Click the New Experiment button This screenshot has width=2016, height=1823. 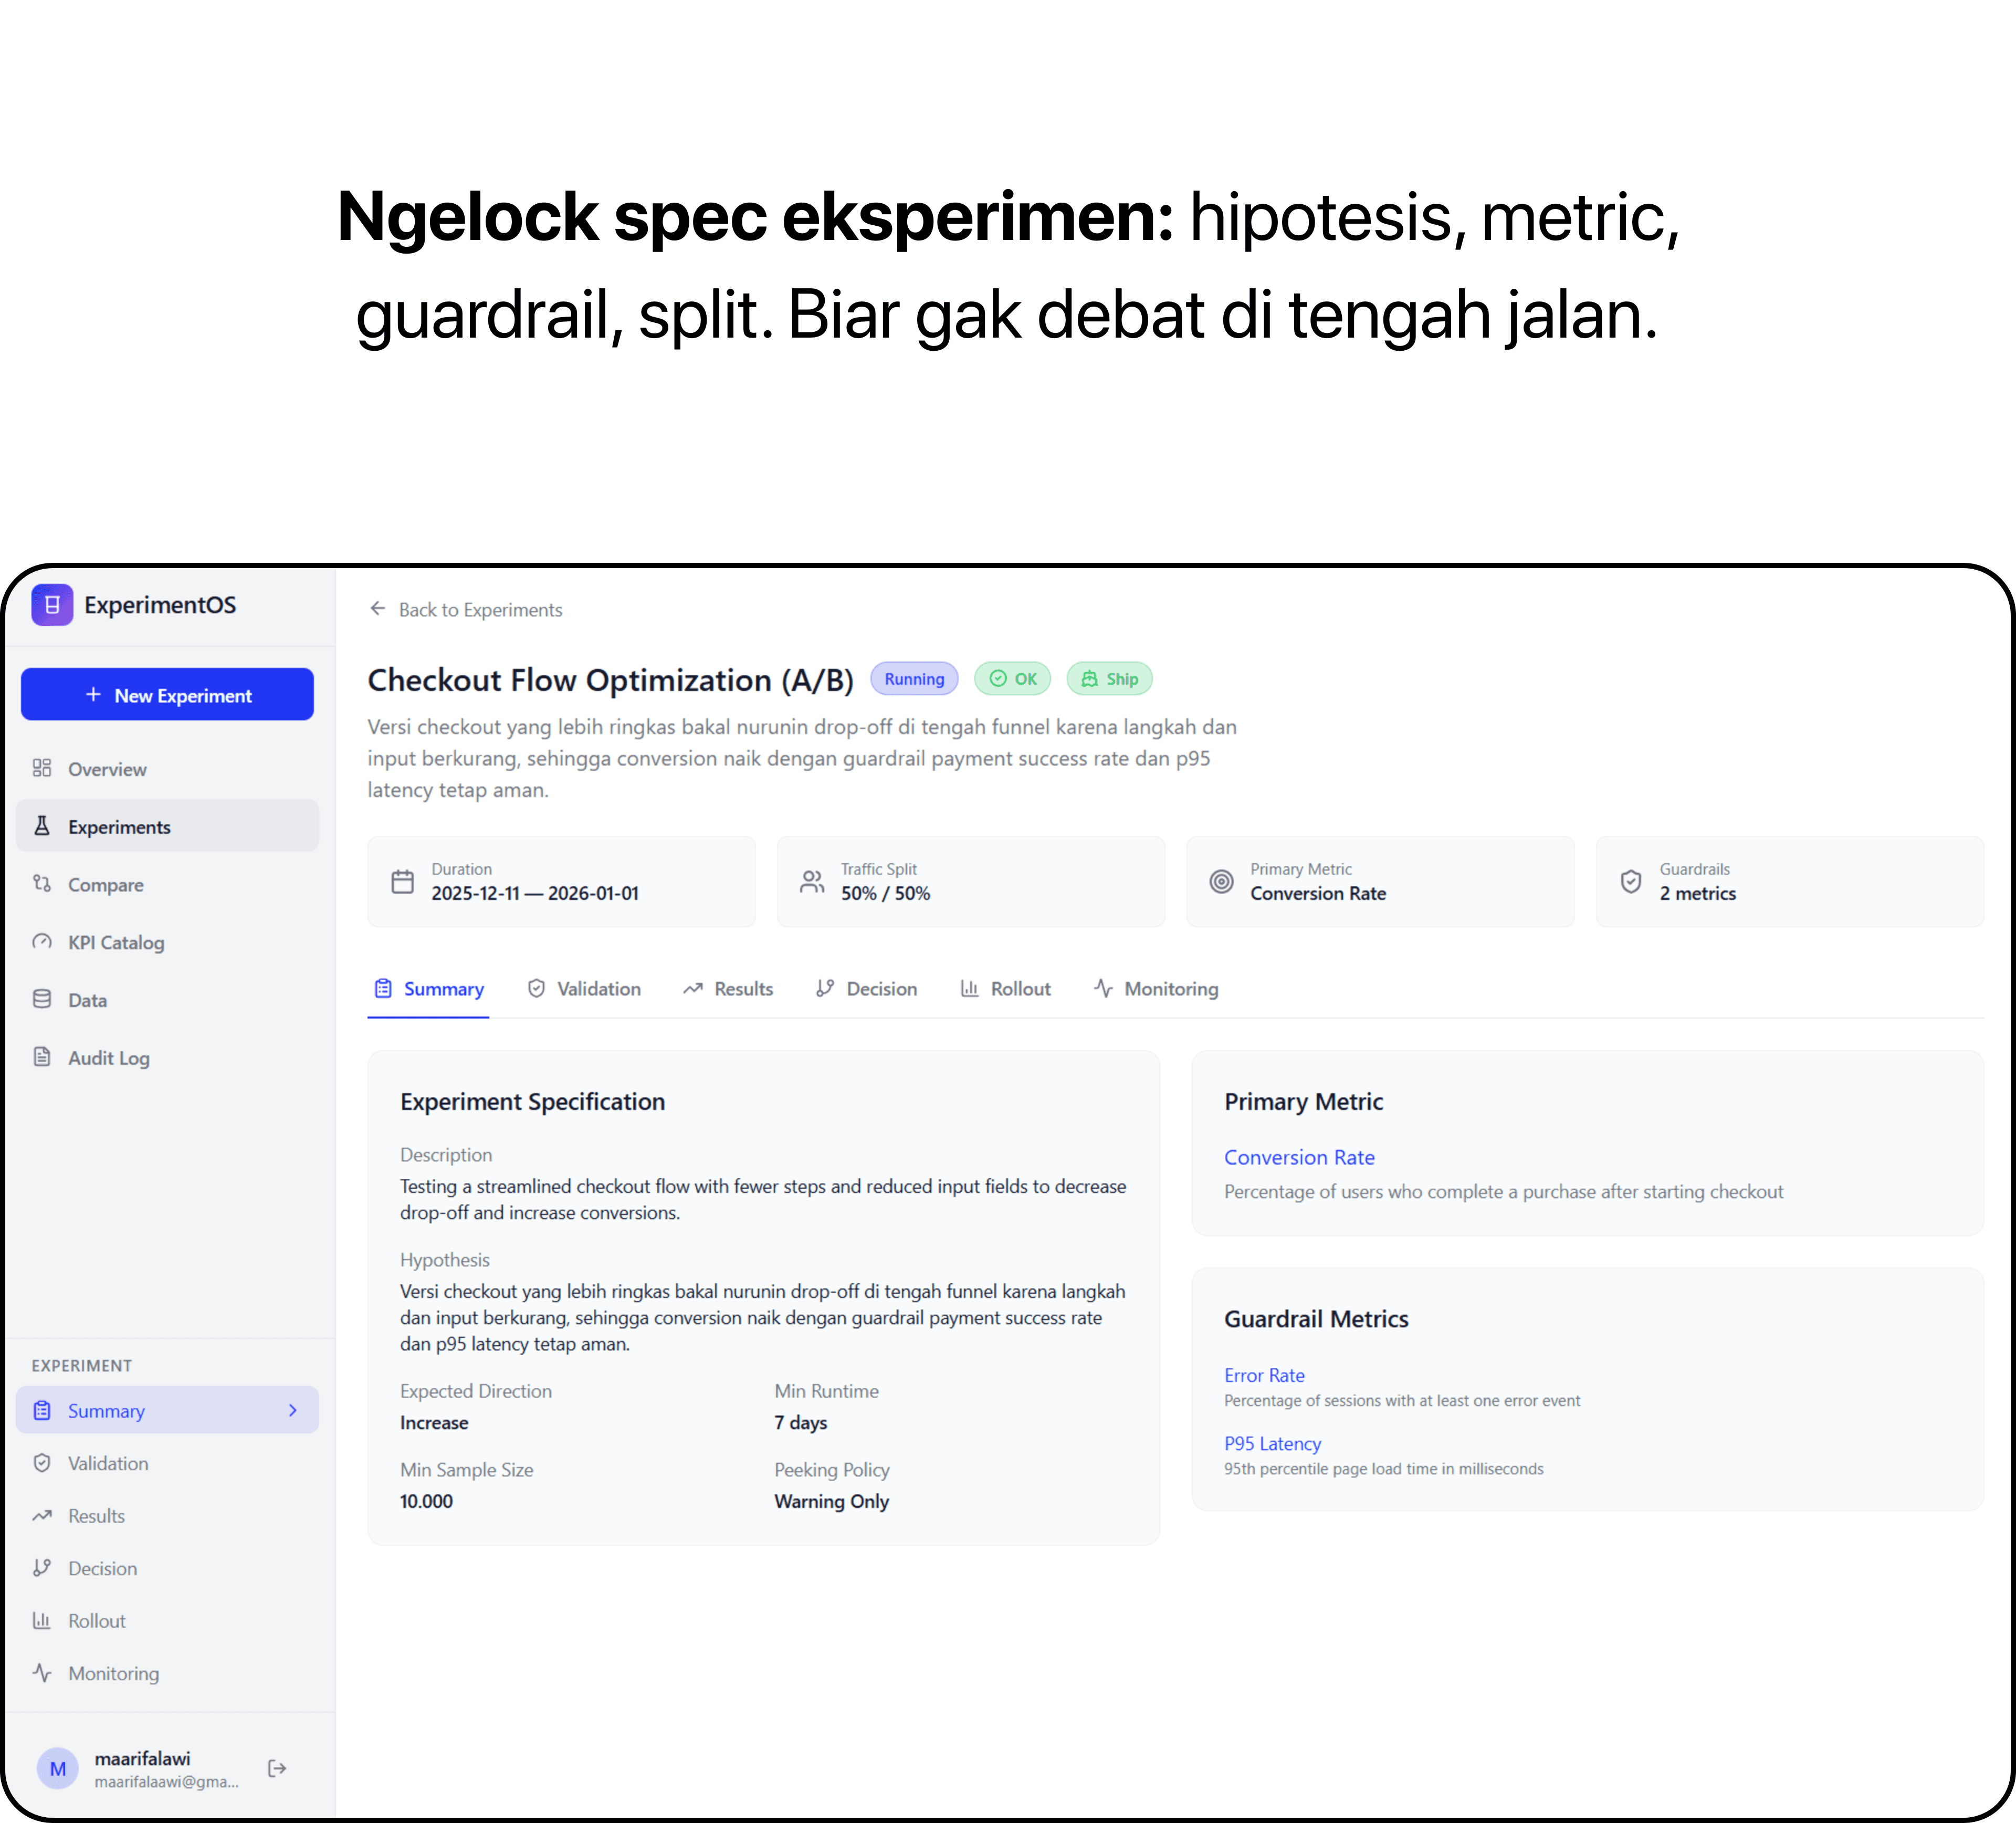pos(167,695)
